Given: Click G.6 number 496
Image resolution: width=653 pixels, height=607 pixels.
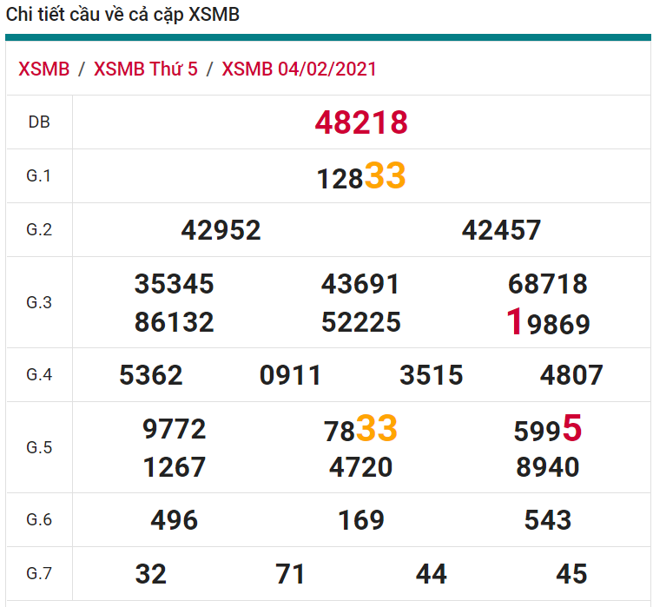Looking at the screenshot, I should click(x=174, y=520).
